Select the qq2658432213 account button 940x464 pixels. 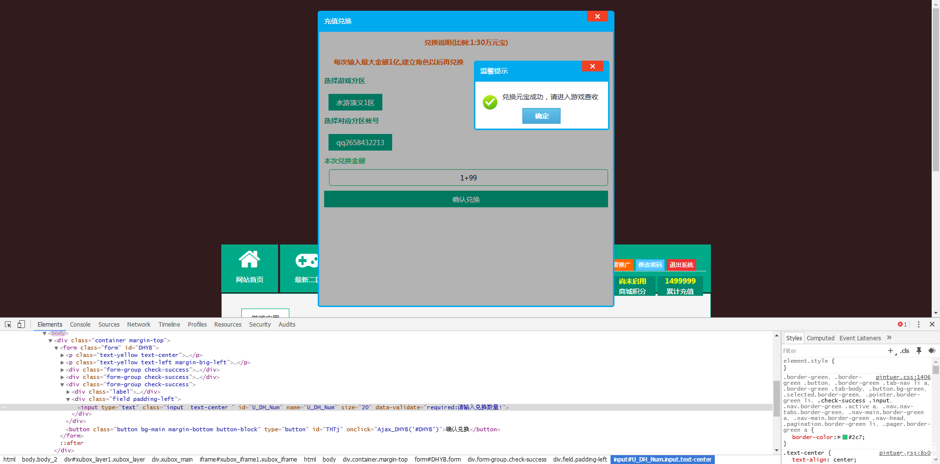point(360,142)
